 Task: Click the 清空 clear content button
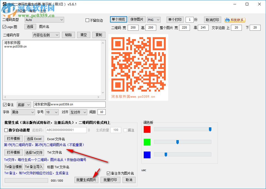pos(84,35)
